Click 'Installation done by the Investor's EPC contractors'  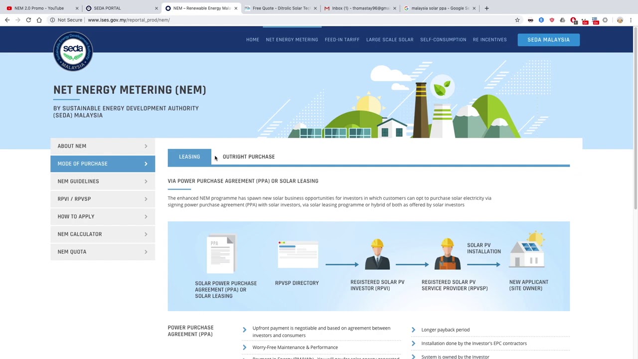coord(474,344)
